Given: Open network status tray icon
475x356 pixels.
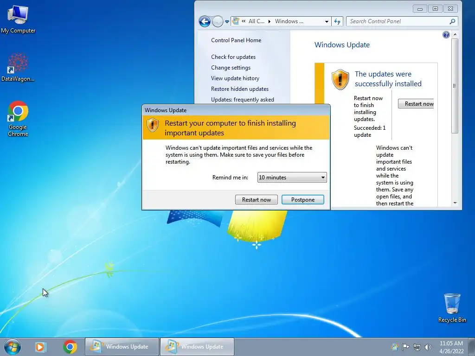Looking at the screenshot, I should coord(417,347).
